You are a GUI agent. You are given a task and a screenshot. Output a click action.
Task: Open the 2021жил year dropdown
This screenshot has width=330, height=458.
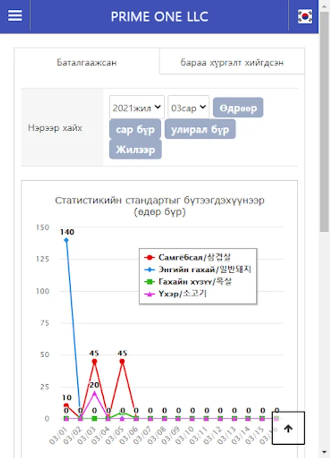(137, 108)
